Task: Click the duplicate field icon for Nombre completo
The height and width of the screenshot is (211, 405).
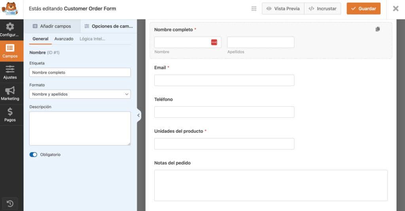Action: pos(378,29)
